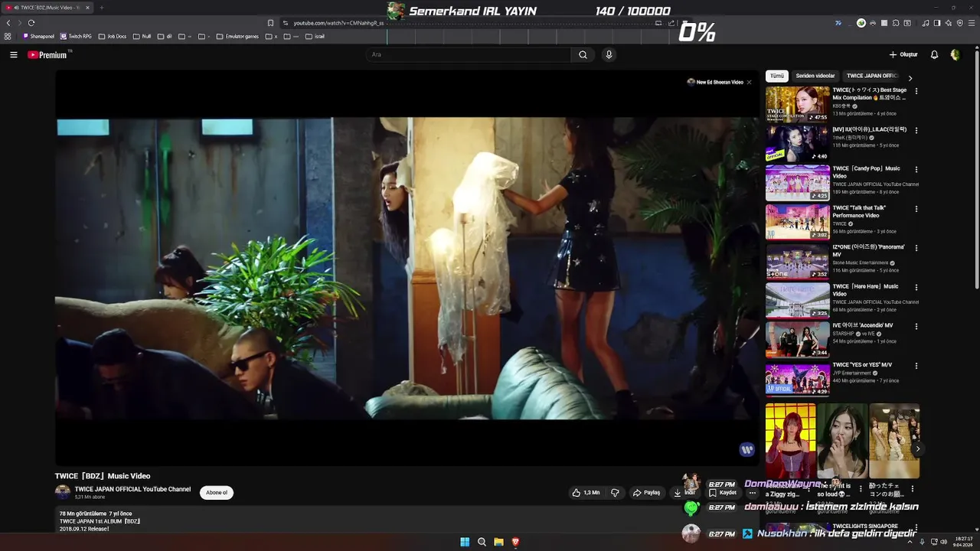Click the 'Oluştur' create button

pyautogui.click(x=903, y=54)
